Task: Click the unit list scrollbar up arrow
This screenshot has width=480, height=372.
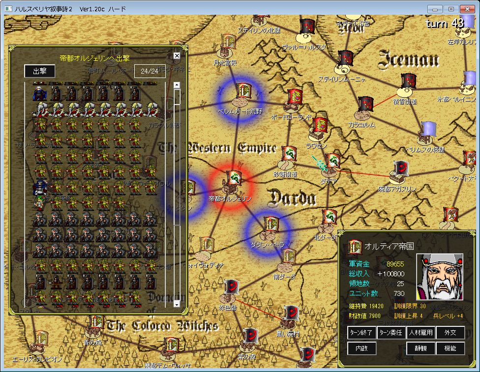Action: click(x=177, y=85)
